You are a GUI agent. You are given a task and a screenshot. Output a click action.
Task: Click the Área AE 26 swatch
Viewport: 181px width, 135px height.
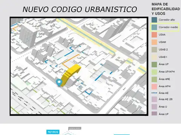[154, 99]
